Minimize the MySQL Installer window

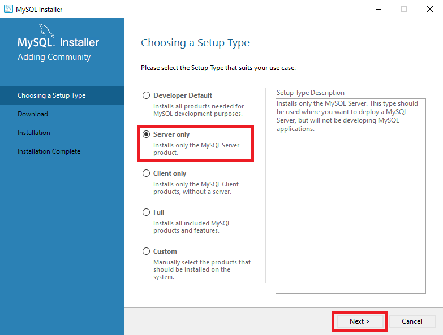377,9
